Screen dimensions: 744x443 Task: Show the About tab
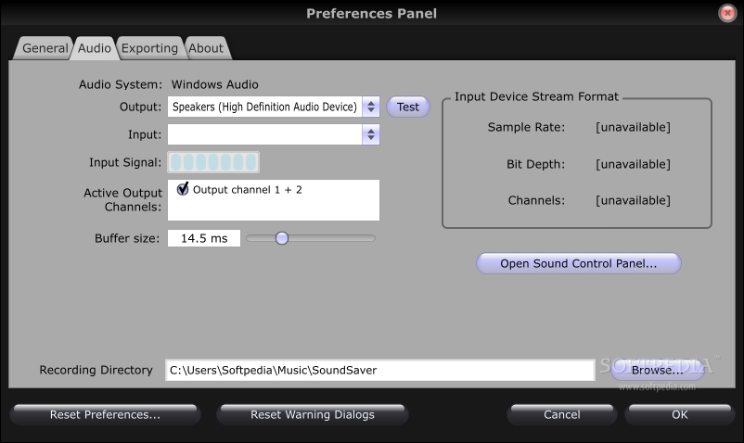tap(206, 48)
